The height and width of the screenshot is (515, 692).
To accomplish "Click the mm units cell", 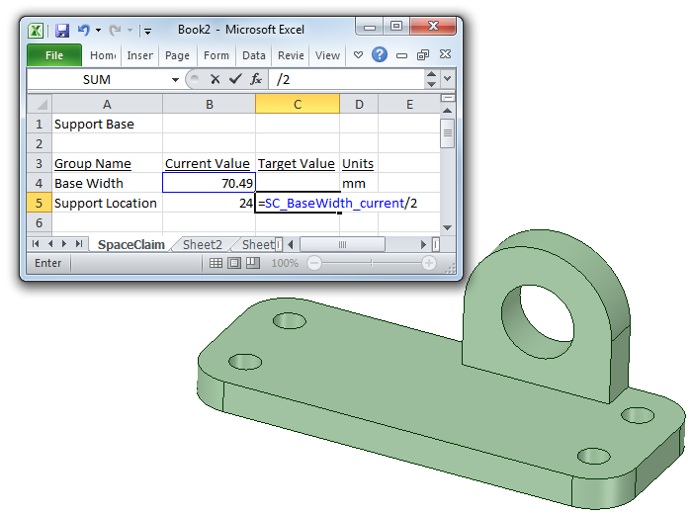I will [x=359, y=183].
